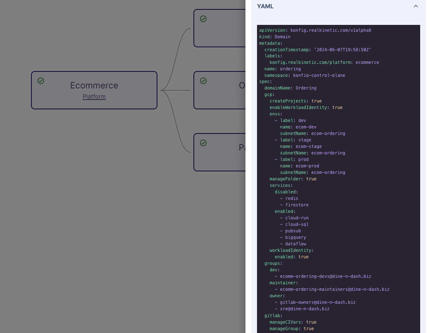Screen dimensions: 431x333
Task: Click the enableWorkloadIdentity true value
Action: (337, 108)
